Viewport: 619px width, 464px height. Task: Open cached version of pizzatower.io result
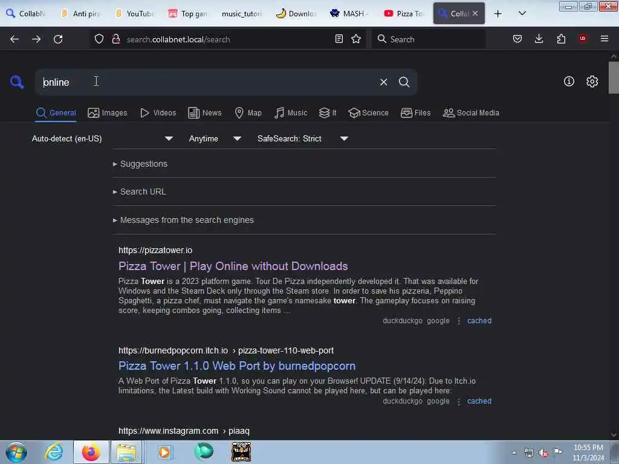(479, 321)
